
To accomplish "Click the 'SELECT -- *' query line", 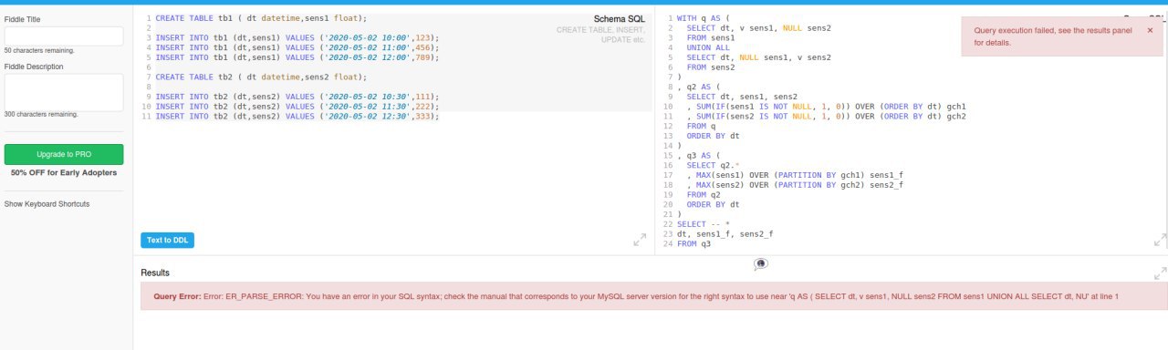I will pos(704,224).
